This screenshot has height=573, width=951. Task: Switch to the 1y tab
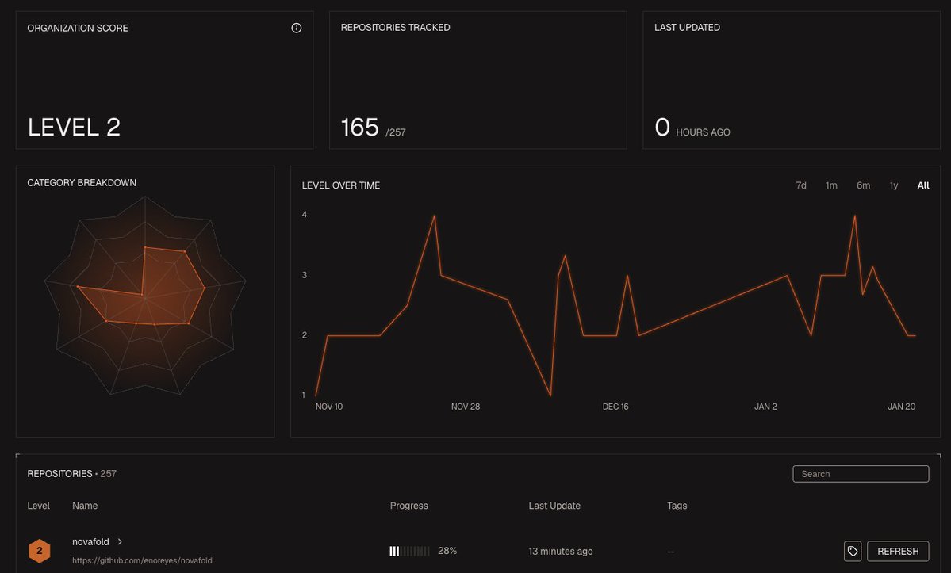893,185
